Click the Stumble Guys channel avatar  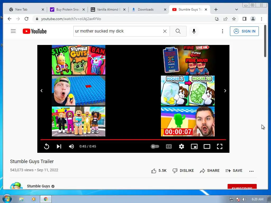point(16,186)
